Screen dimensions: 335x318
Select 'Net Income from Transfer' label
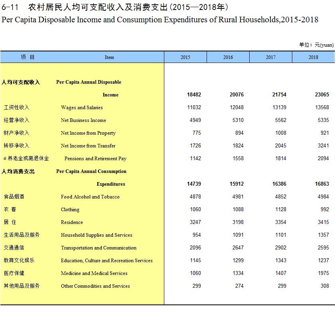click(88, 145)
